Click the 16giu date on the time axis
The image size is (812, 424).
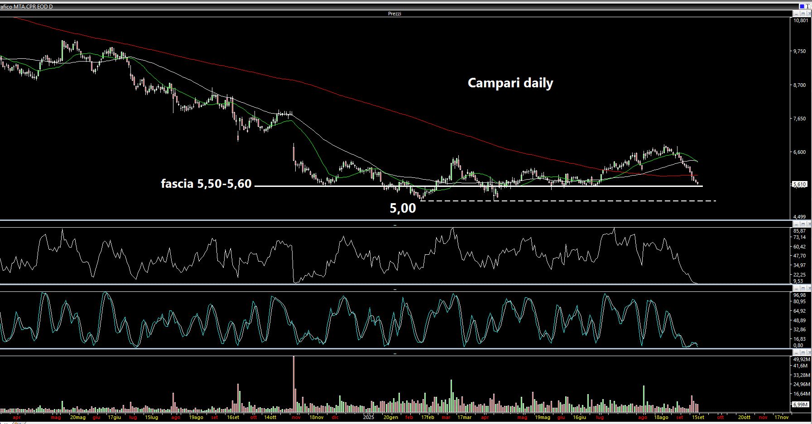pos(579,418)
